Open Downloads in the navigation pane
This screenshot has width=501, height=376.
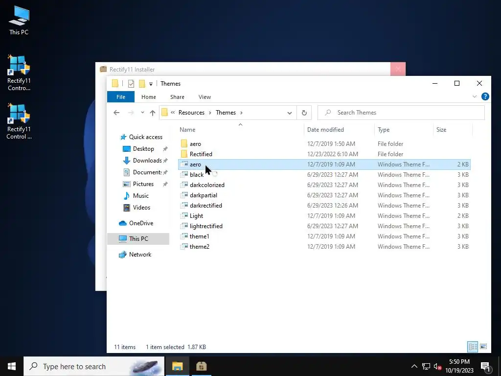pos(142,161)
